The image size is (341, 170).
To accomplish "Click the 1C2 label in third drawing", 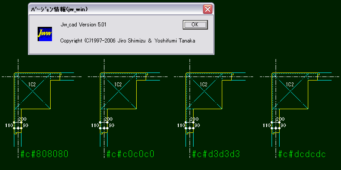I will click(203, 85).
